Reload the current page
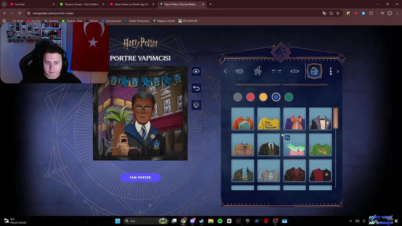 pyautogui.click(x=19, y=13)
